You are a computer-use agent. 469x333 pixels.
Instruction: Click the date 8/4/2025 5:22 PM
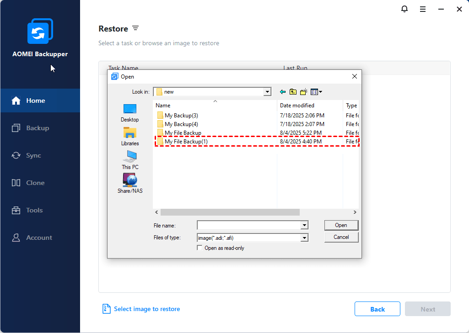301,133
